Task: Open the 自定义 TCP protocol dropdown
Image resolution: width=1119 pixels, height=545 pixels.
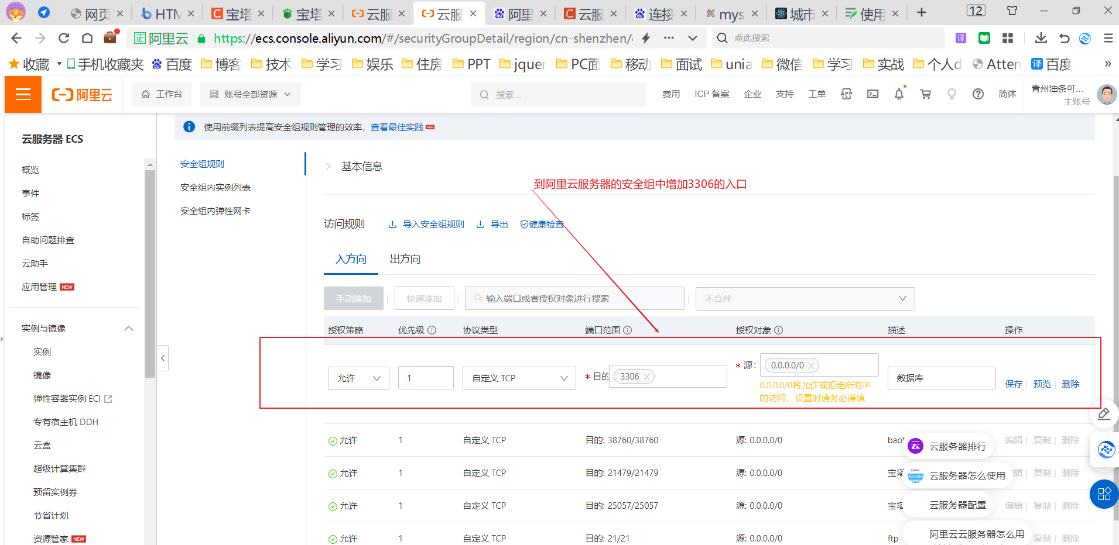Action: pos(519,378)
